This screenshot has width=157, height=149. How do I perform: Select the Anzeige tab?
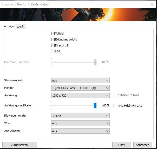tap(9, 26)
